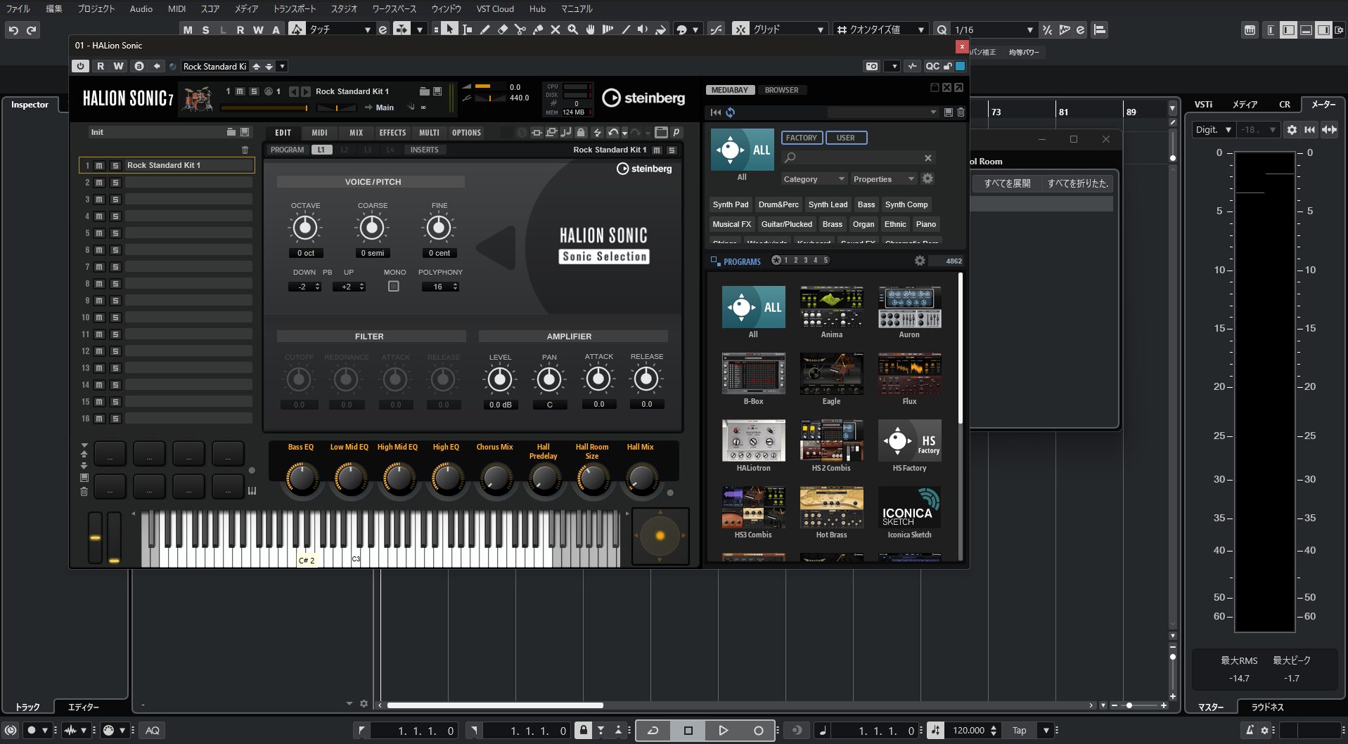Open the Properties dropdown
The height and width of the screenshot is (744, 1348).
[x=884, y=179]
